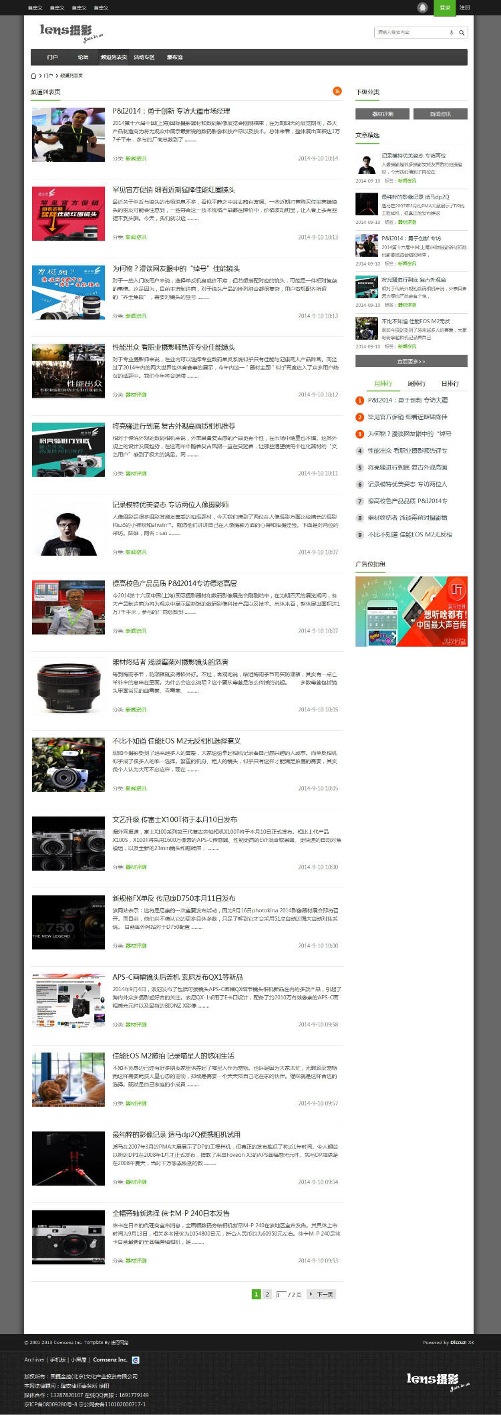Select page 1 in the pagination
The image size is (501, 1415).
(256, 1294)
